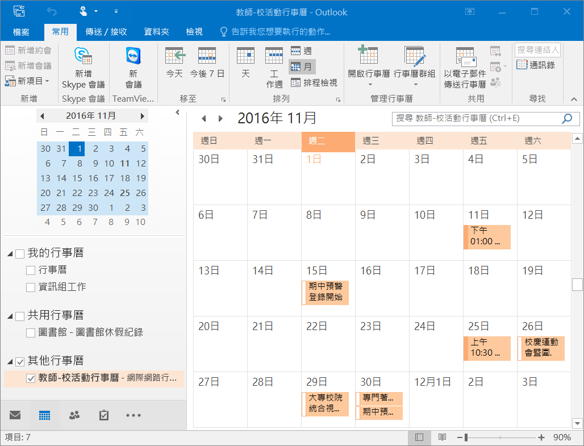The width and height of the screenshot is (584, 446).
Task: Start a new Skype meeting (新增 Skype 會議)
Action: tap(84, 68)
